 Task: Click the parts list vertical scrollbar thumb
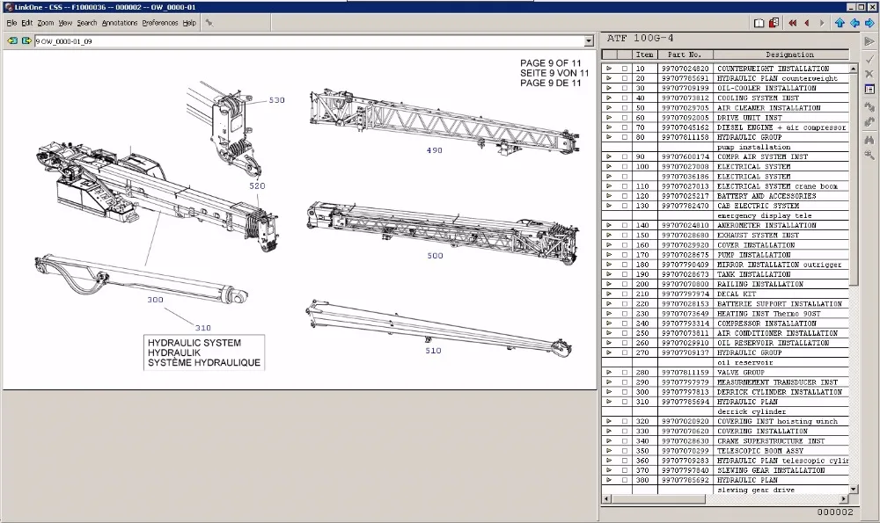coord(853,179)
